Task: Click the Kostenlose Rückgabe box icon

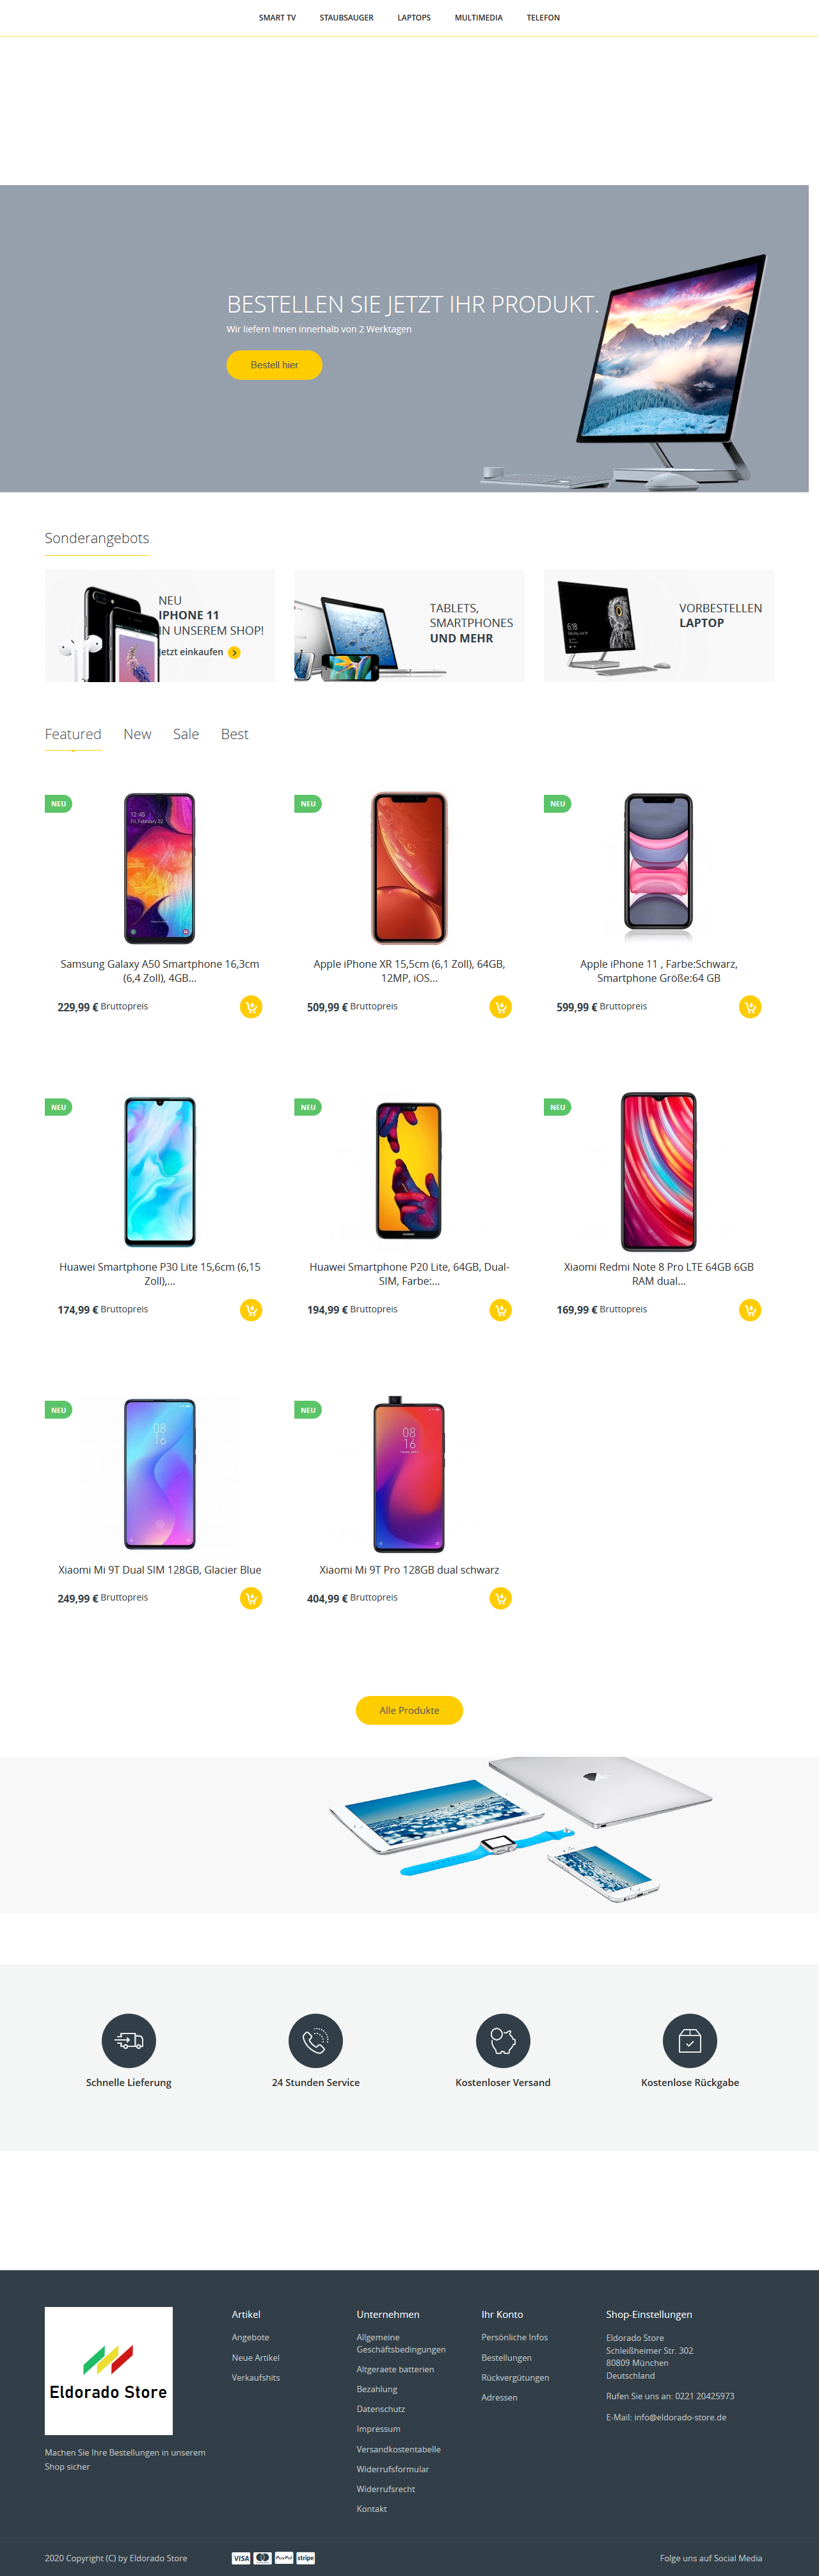Action: 690,2040
